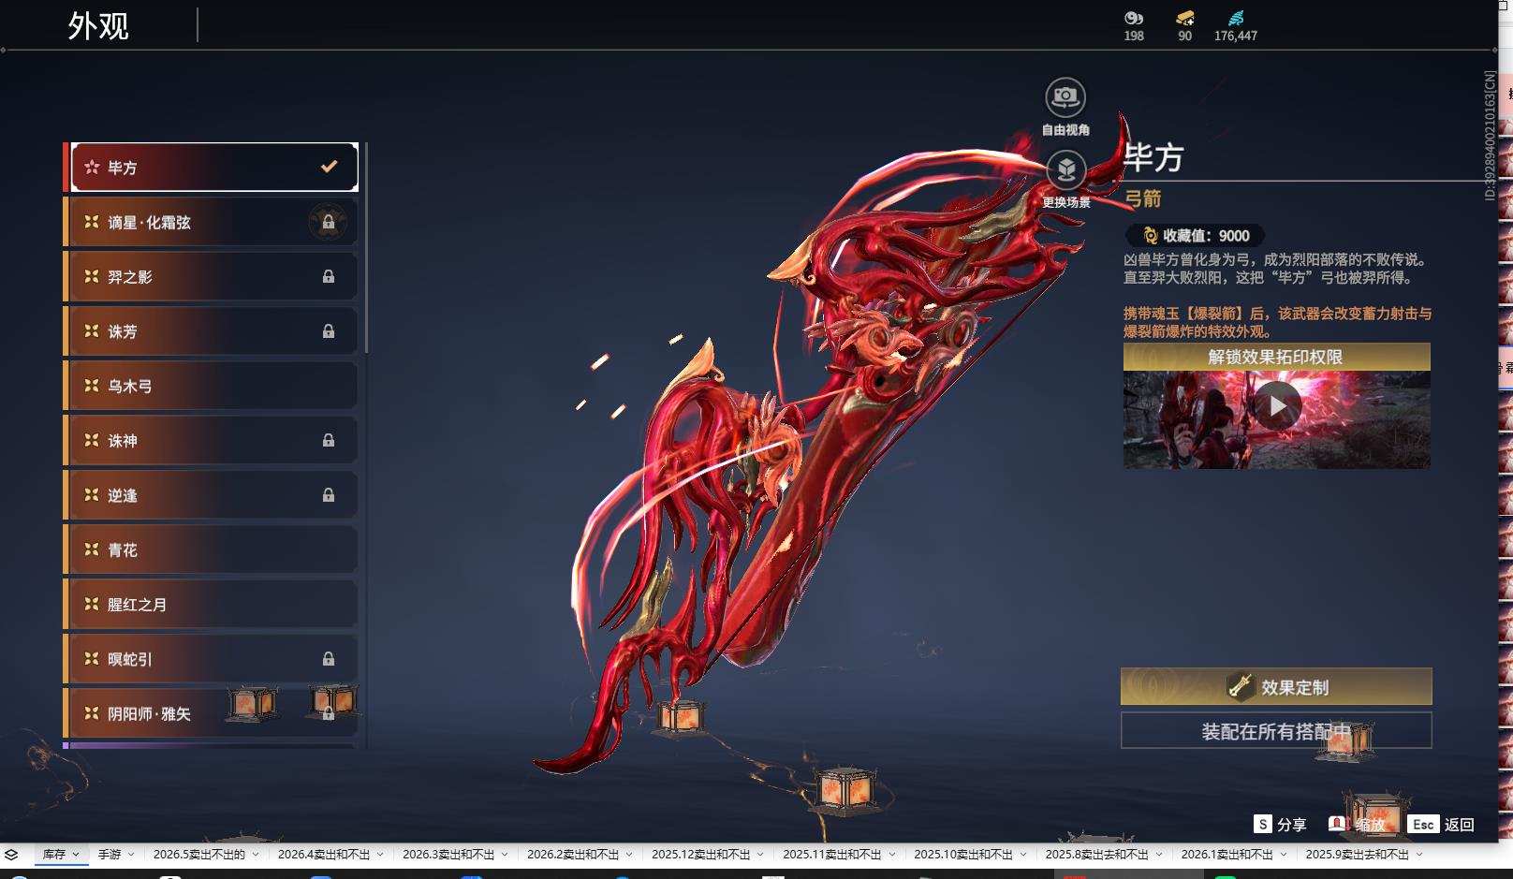Click the 缩放 zoom label
This screenshot has height=879, width=1513.
click(x=1370, y=825)
